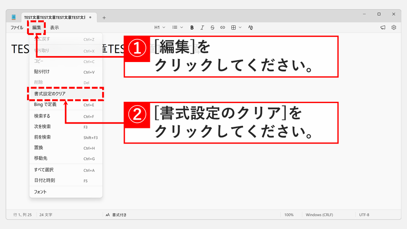Open the 編集 menu
The height and width of the screenshot is (229, 407).
37,27
